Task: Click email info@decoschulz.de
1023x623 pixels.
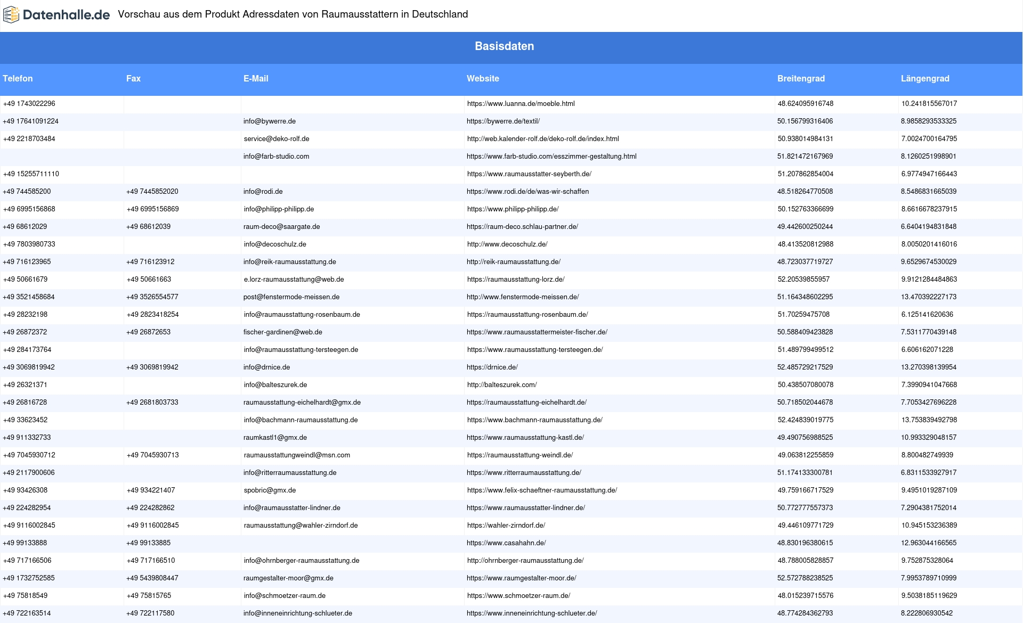Action: coord(275,244)
